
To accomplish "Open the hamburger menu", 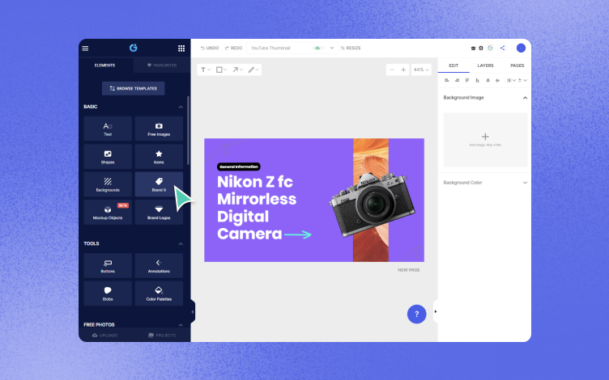I will click(x=86, y=48).
